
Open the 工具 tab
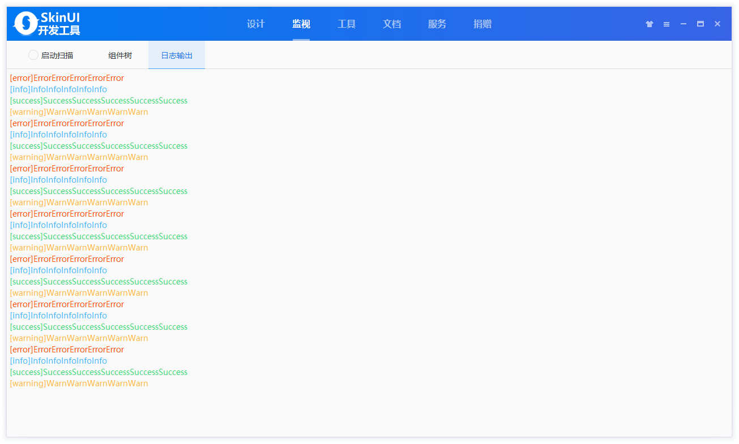[x=347, y=24]
